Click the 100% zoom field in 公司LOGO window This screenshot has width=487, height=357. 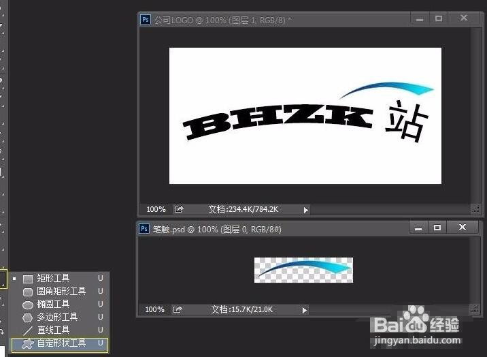click(156, 209)
